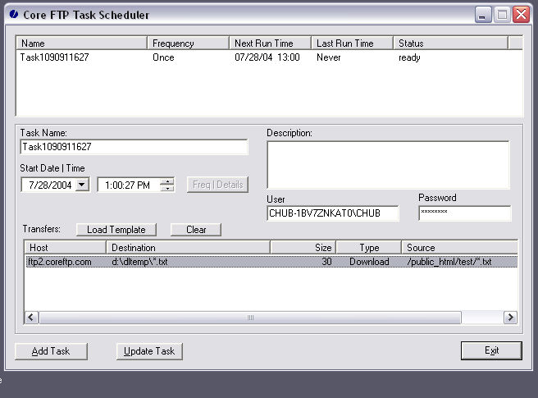
Task: Select the ftp2.coreftp.com transfer row
Action: 60,262
